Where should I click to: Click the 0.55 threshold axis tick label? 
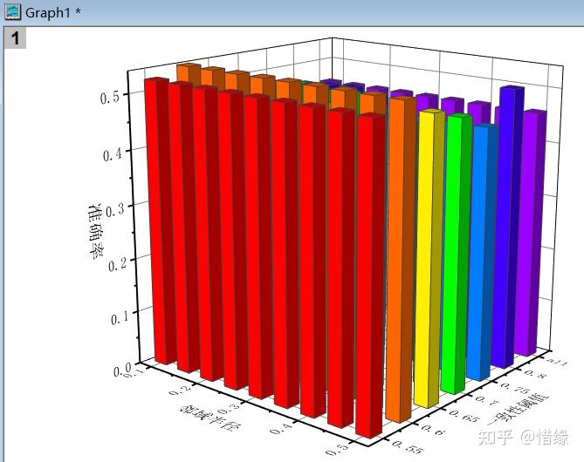point(408,446)
